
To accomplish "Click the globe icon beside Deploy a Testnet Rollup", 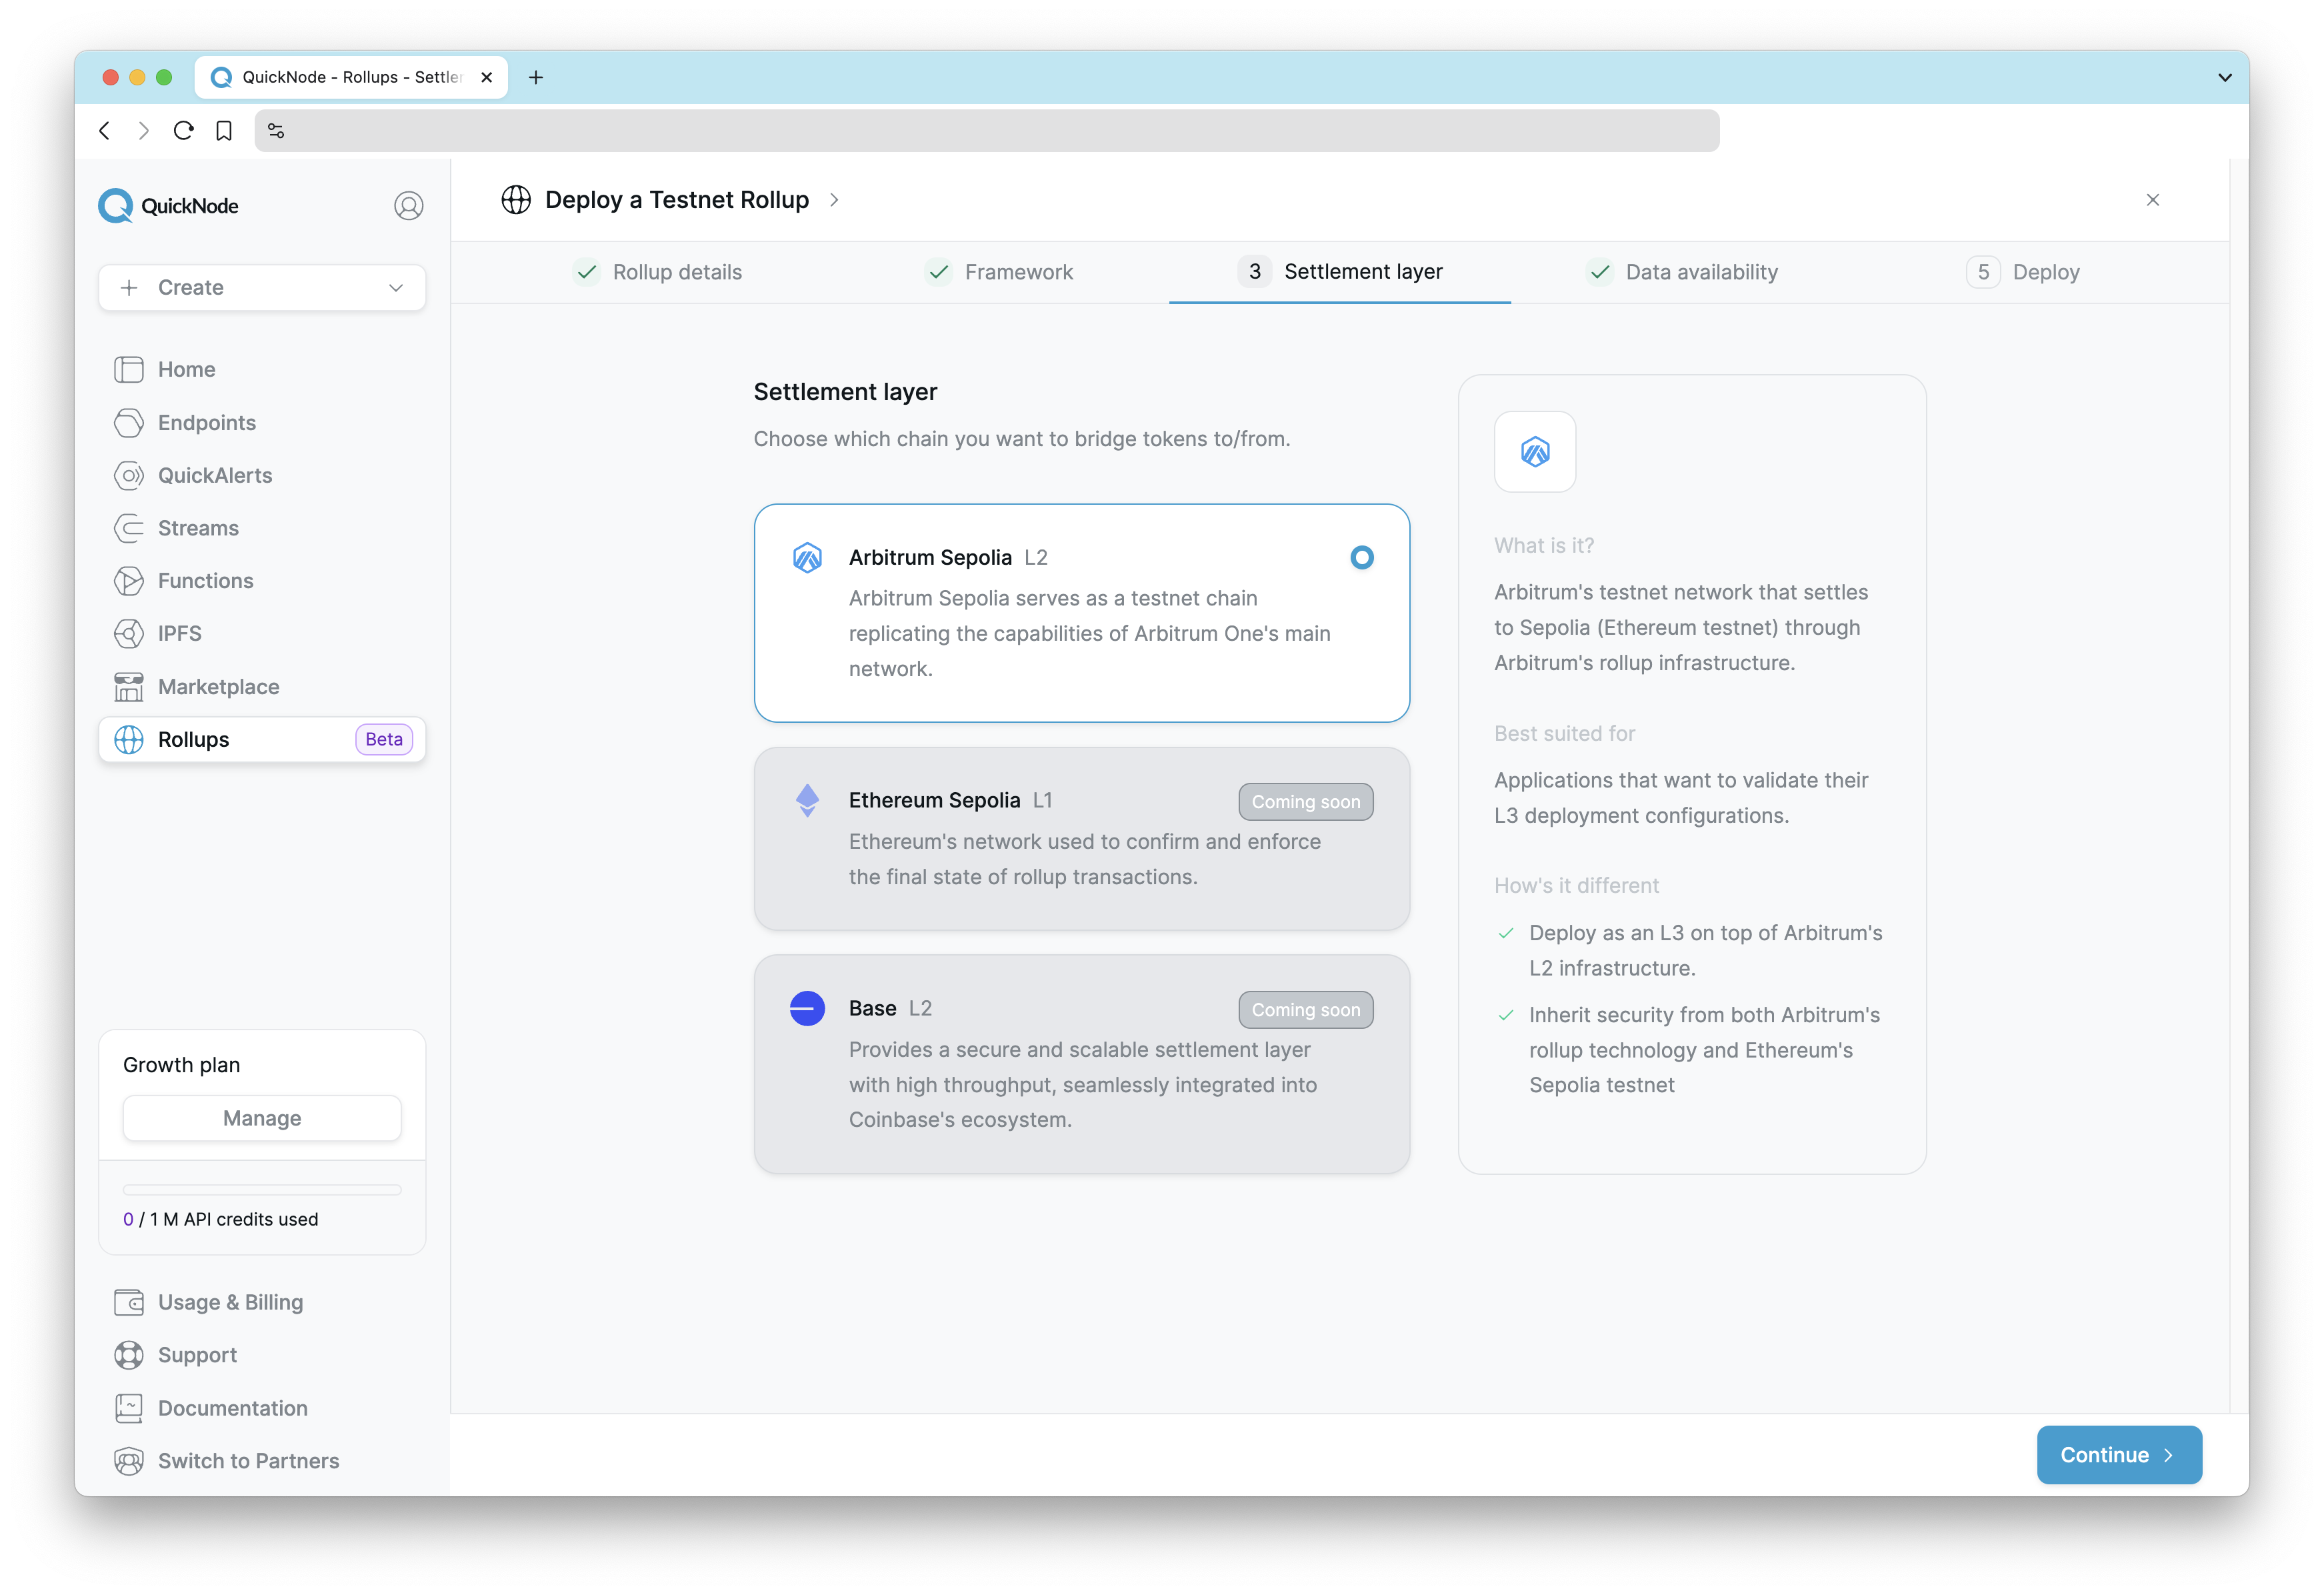I will [516, 200].
